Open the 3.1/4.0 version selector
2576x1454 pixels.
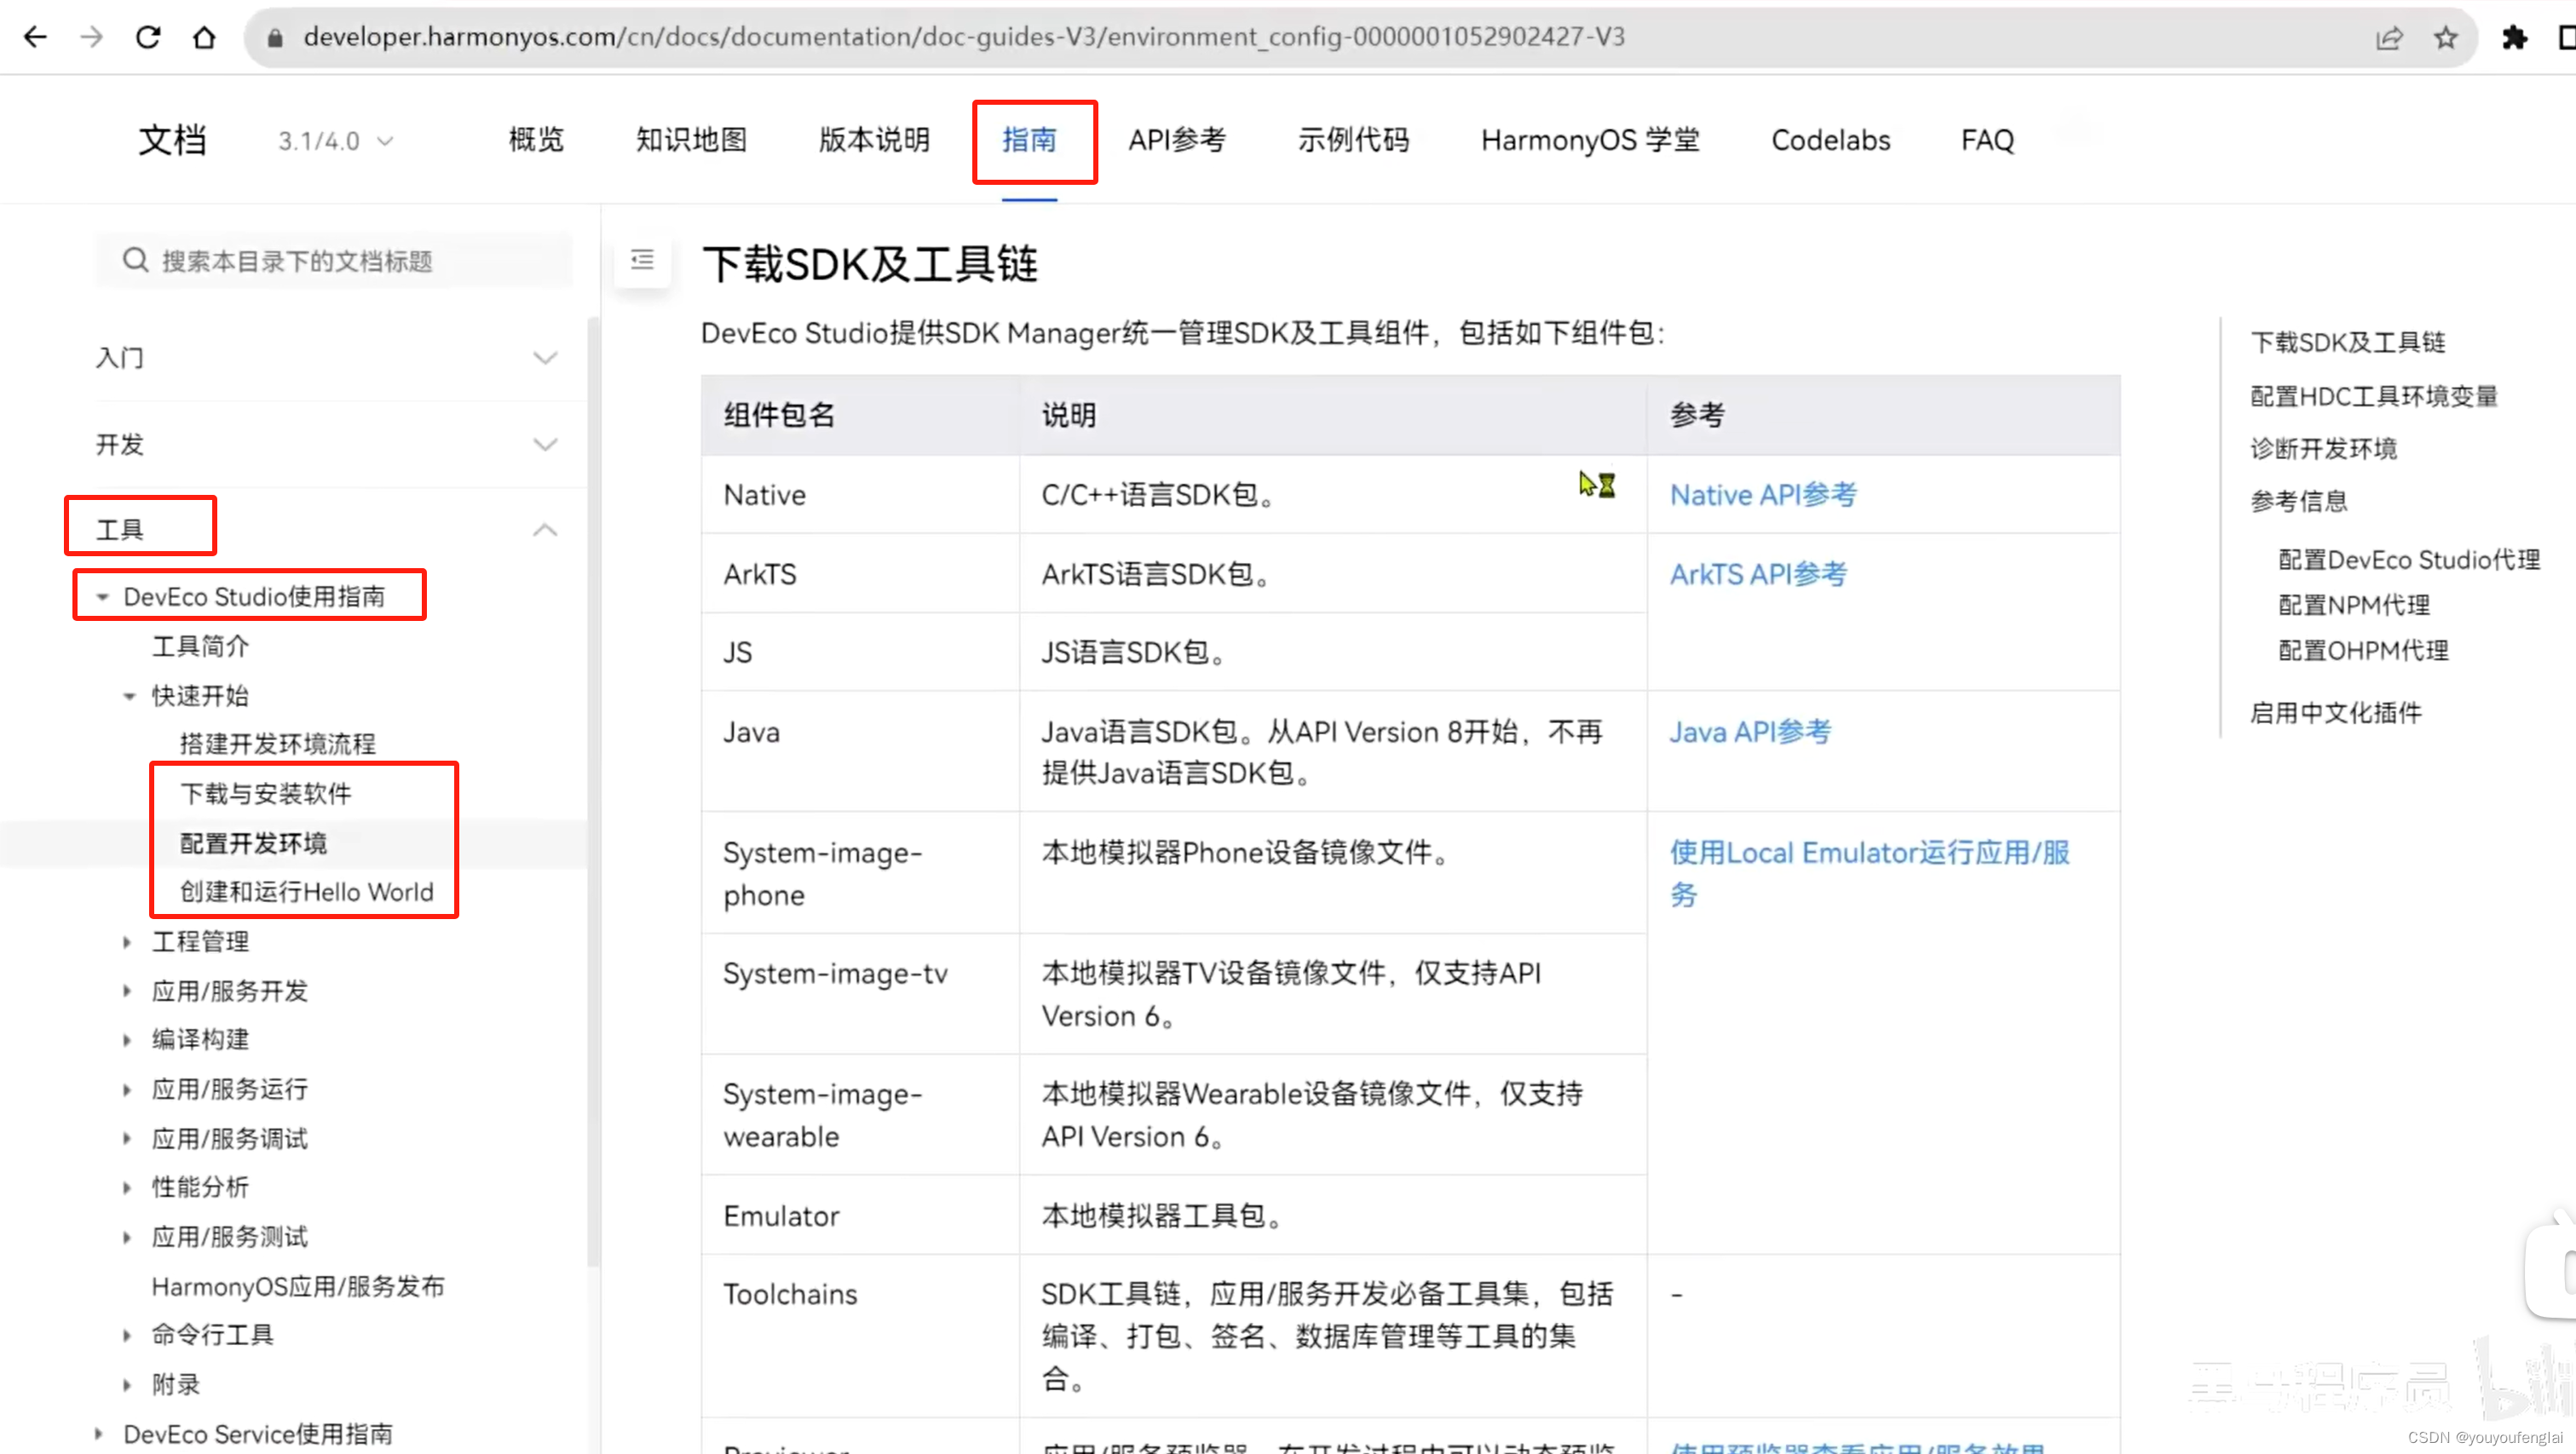(334, 141)
